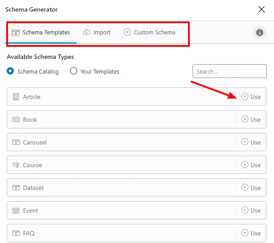Use the Carousel schema template
The image size is (274, 243).
click(251, 142)
